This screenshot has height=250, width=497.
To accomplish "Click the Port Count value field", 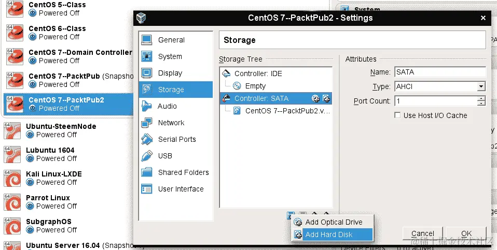I will click(436, 101).
